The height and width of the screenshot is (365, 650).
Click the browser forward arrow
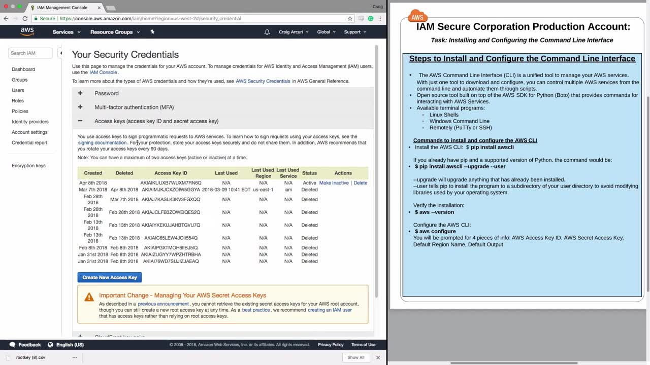[x=15, y=18]
